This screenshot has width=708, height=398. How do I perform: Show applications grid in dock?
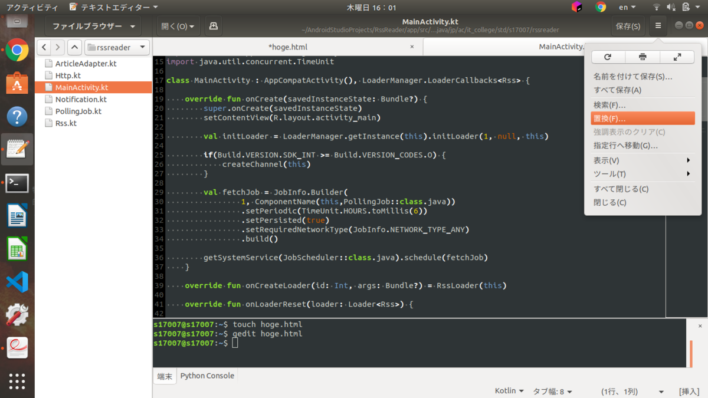[17, 381]
